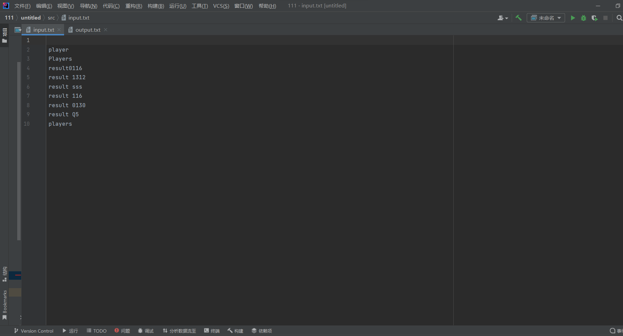The height and width of the screenshot is (336, 623).
Task: Open the 帮助(H) menu
Action: coord(267,6)
